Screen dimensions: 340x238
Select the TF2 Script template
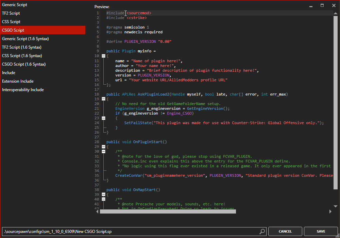pos(43,13)
